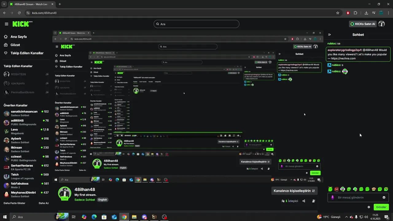Open fabFabulous Metin 2 channel
Screen dimensions: 393x221
tap(26, 185)
